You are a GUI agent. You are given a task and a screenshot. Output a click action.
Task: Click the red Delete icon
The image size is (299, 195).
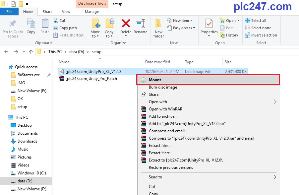point(126,24)
